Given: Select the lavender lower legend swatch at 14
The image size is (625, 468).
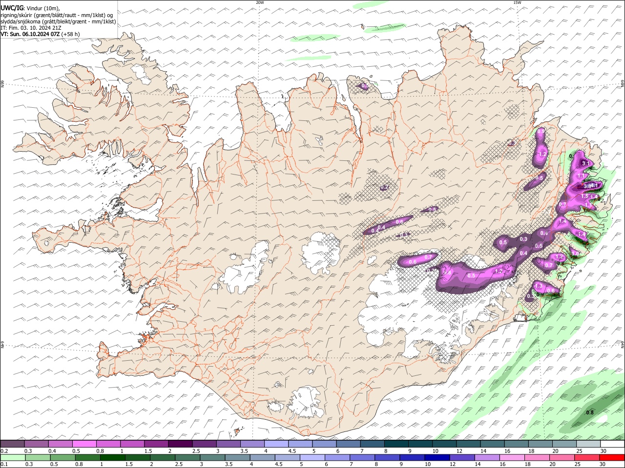Looking at the screenshot, I should pos(487,457).
